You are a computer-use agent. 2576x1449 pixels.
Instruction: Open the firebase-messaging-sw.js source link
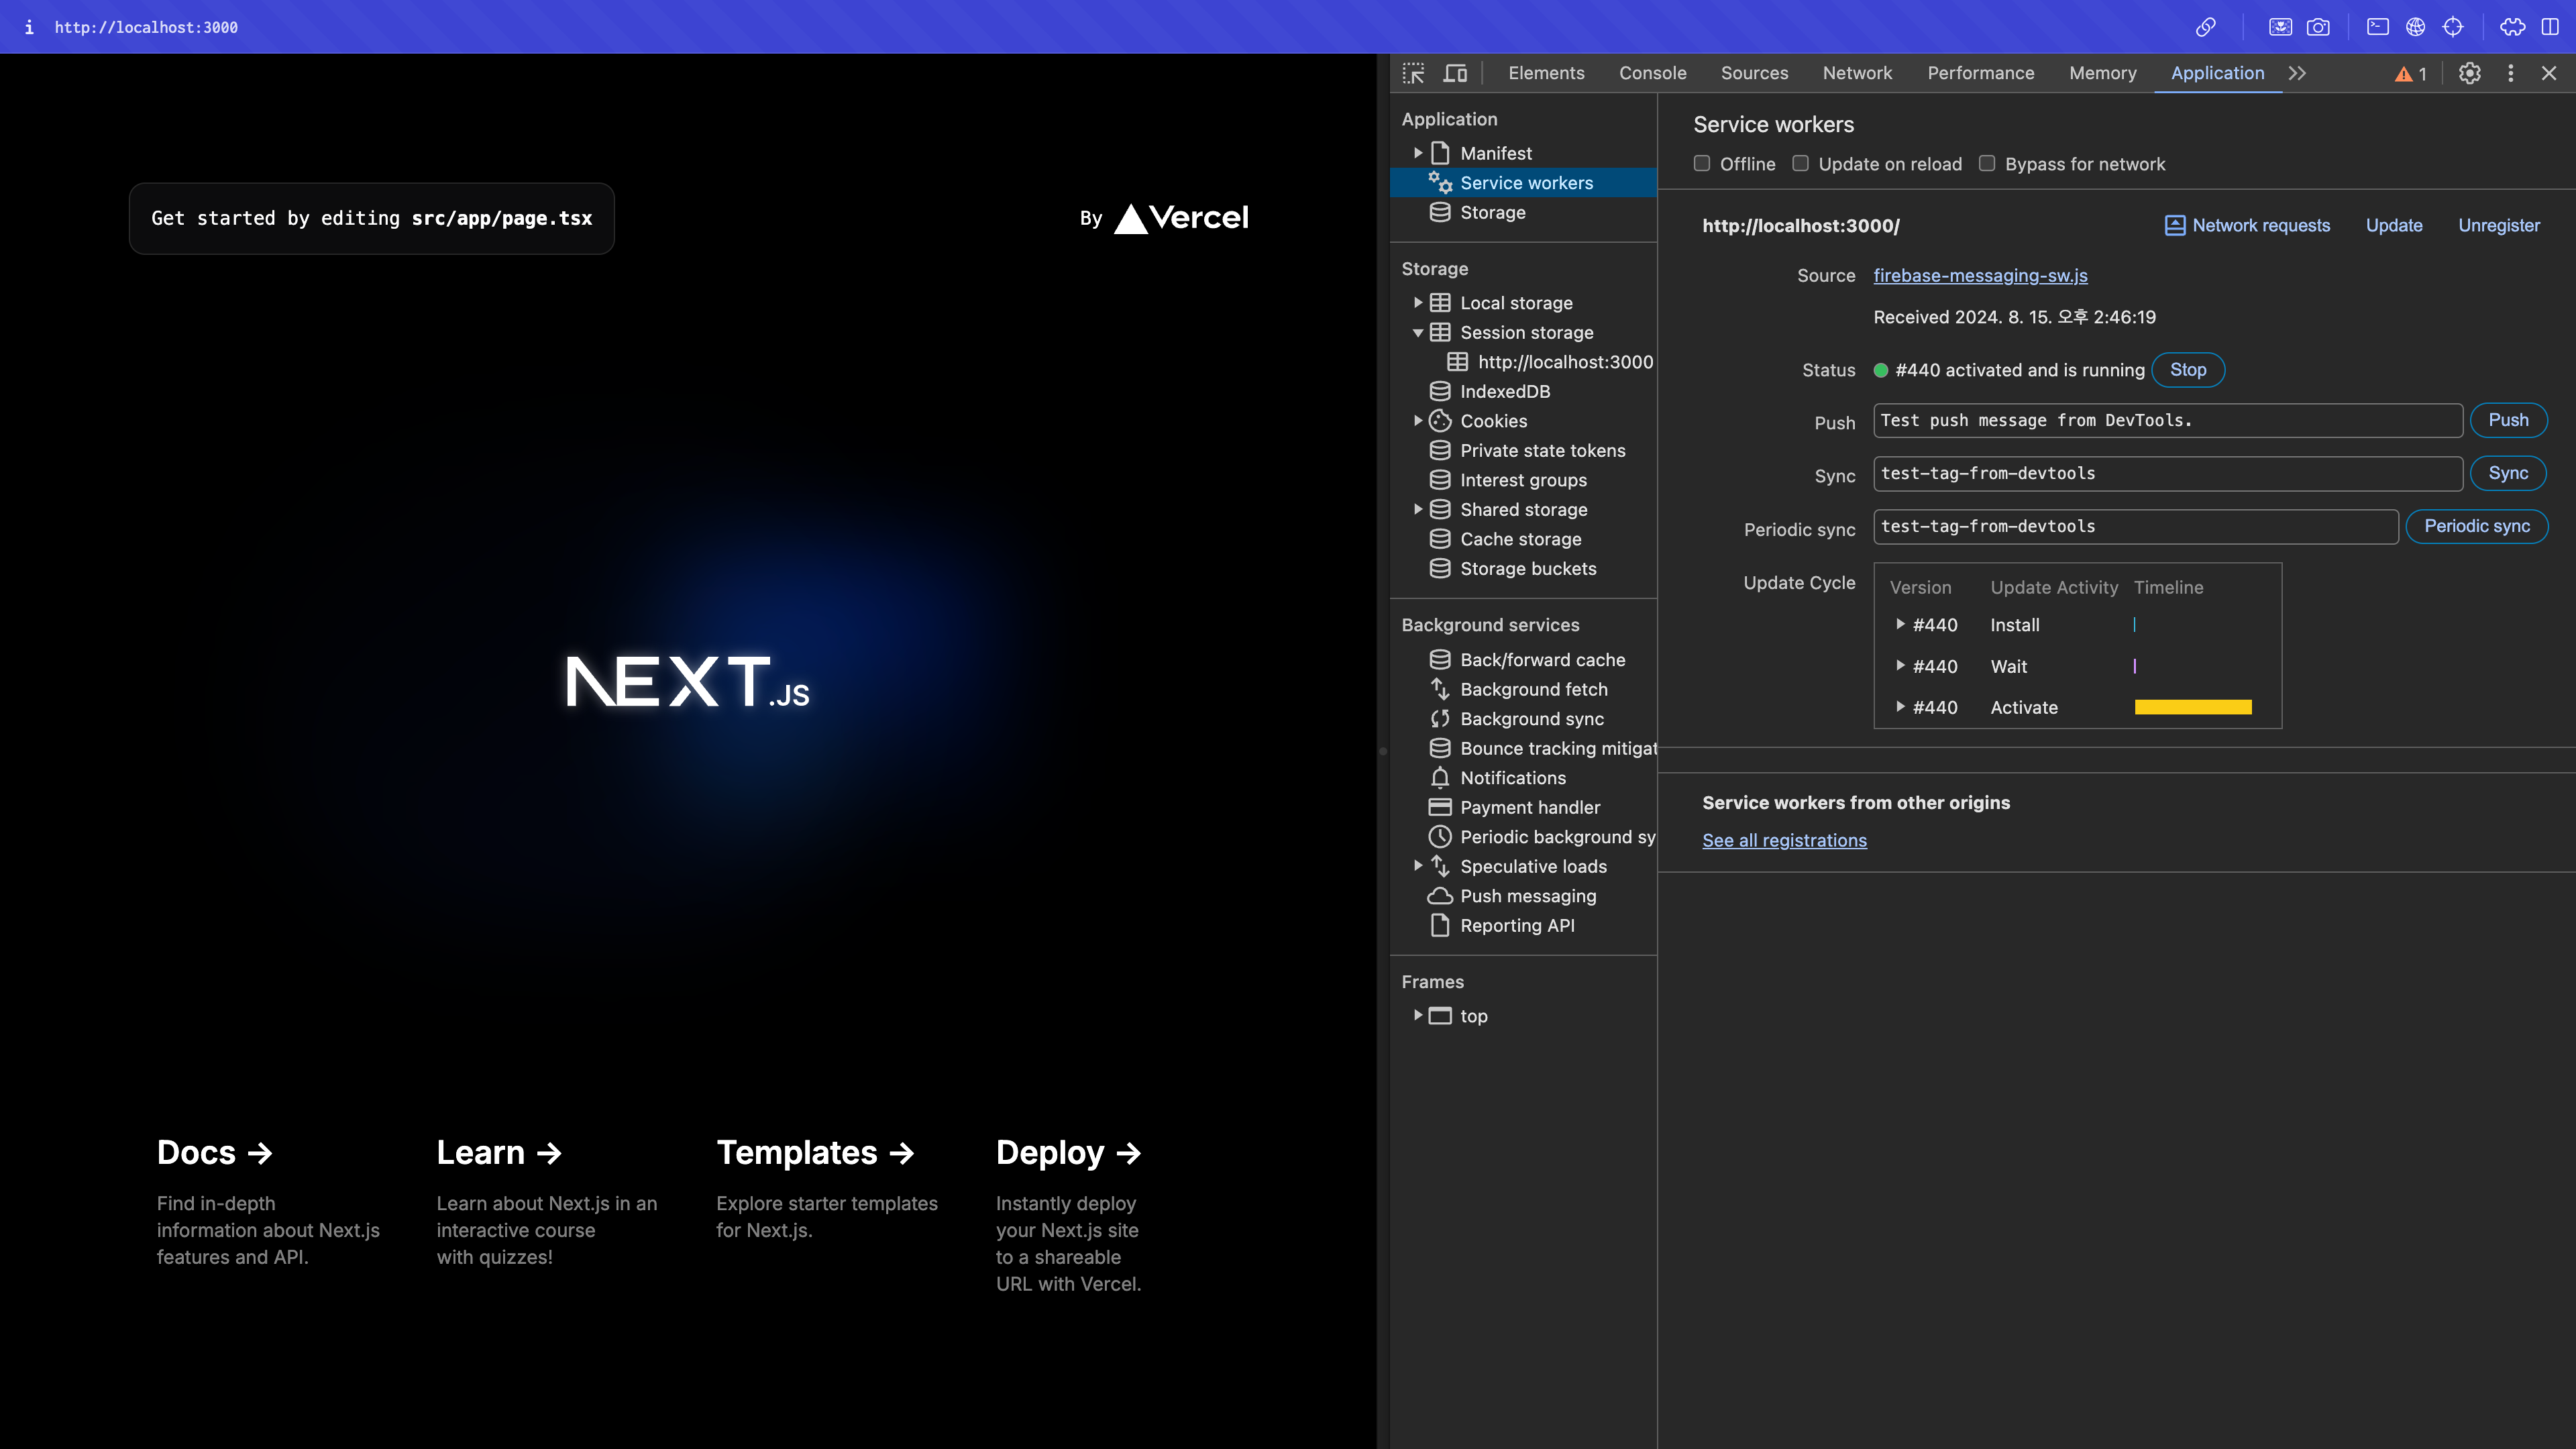[1980, 276]
